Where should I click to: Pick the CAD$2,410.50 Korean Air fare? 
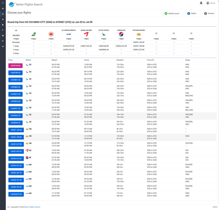15,158
